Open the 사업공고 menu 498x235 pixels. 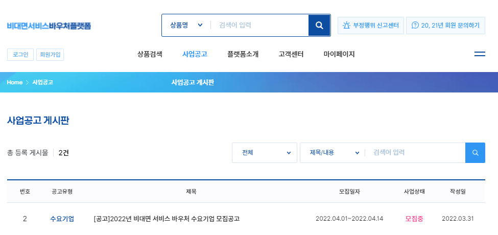[x=195, y=54]
